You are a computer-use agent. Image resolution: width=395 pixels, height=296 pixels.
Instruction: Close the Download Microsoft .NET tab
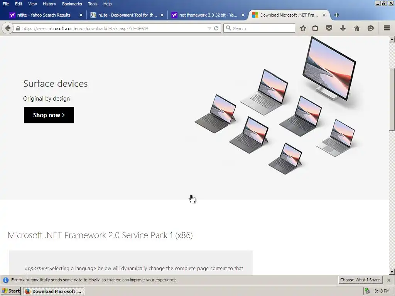(x=324, y=15)
